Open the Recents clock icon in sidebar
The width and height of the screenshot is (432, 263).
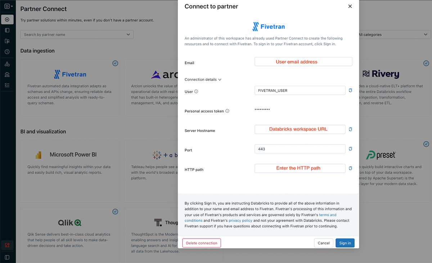click(x=7, y=52)
